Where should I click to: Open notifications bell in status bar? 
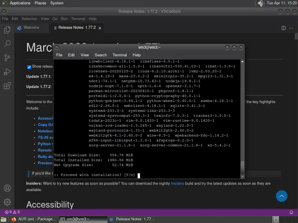coord(291,212)
